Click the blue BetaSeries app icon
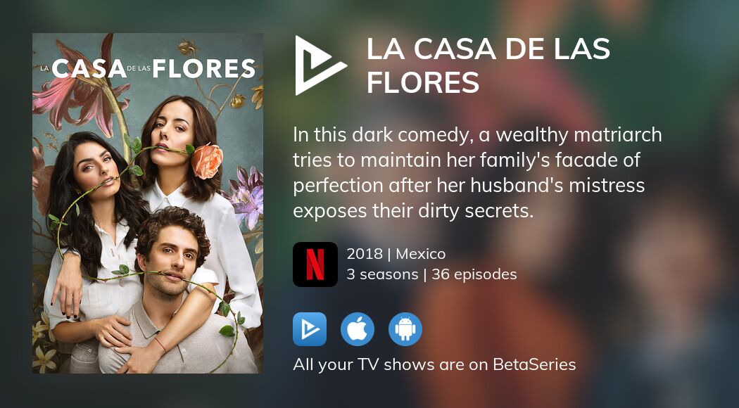The width and height of the screenshot is (739, 408). (x=310, y=329)
